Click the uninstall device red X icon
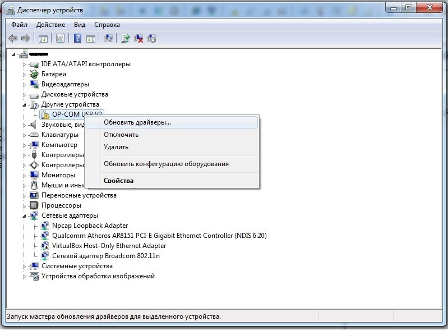The width and height of the screenshot is (448, 335). click(138, 38)
